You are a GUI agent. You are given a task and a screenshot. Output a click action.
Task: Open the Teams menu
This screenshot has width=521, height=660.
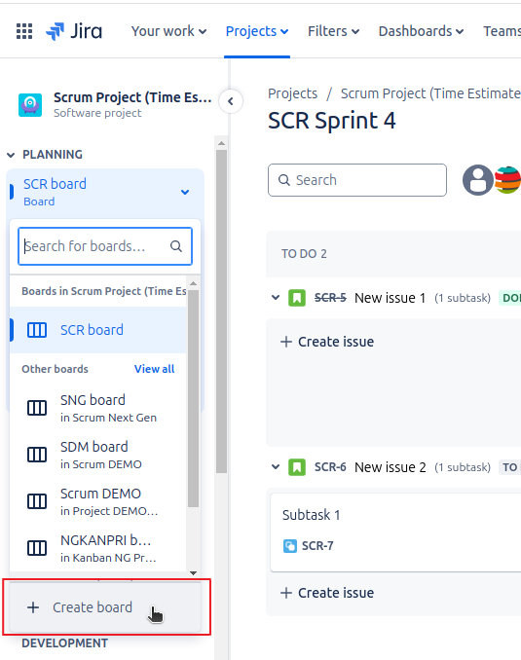click(x=502, y=31)
